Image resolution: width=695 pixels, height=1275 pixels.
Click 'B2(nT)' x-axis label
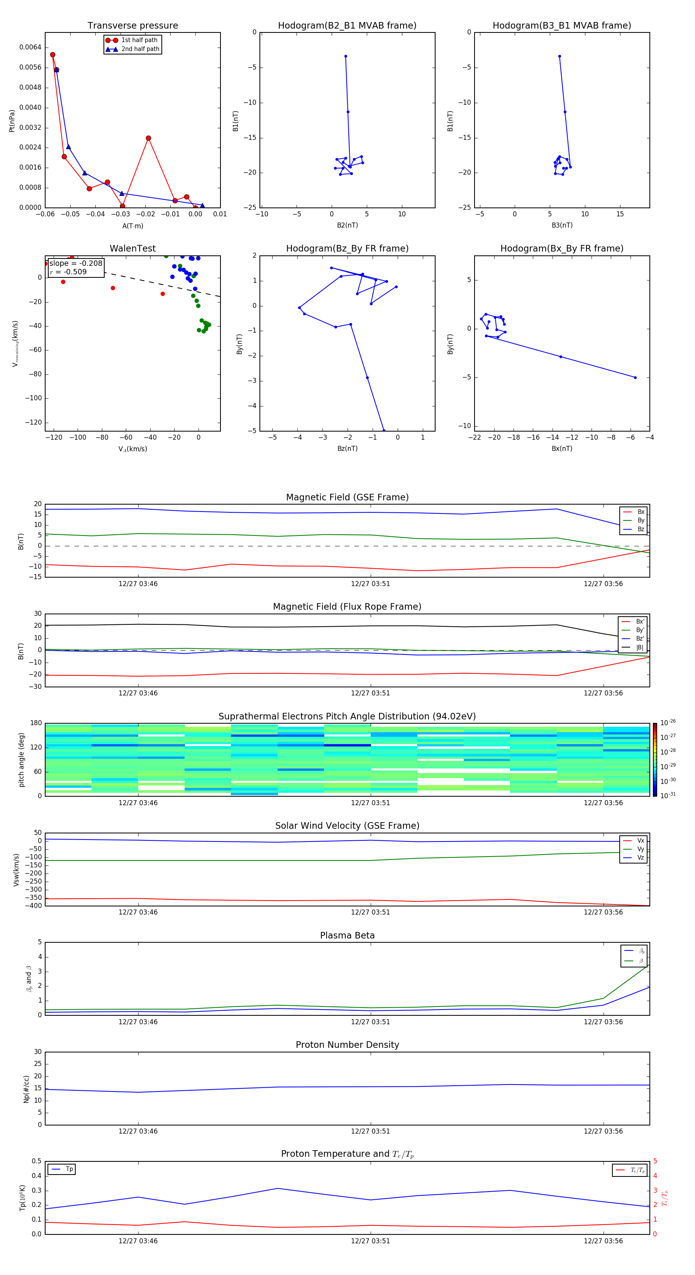pos(347,225)
